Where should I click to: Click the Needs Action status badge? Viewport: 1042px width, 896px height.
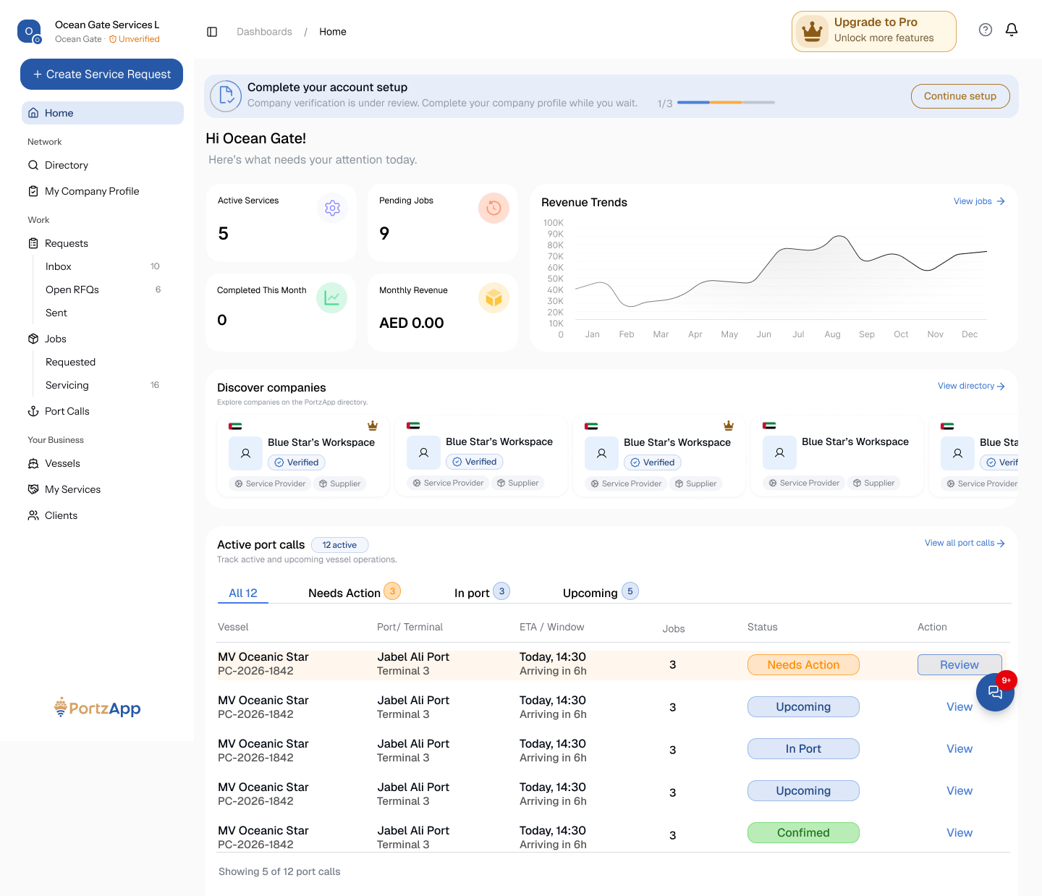point(803,665)
